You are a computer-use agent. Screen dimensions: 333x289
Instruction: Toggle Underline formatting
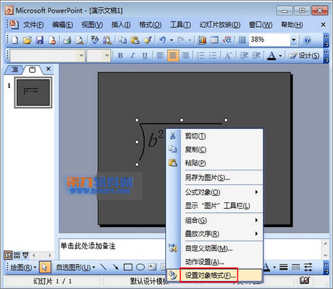pyautogui.click(x=145, y=56)
